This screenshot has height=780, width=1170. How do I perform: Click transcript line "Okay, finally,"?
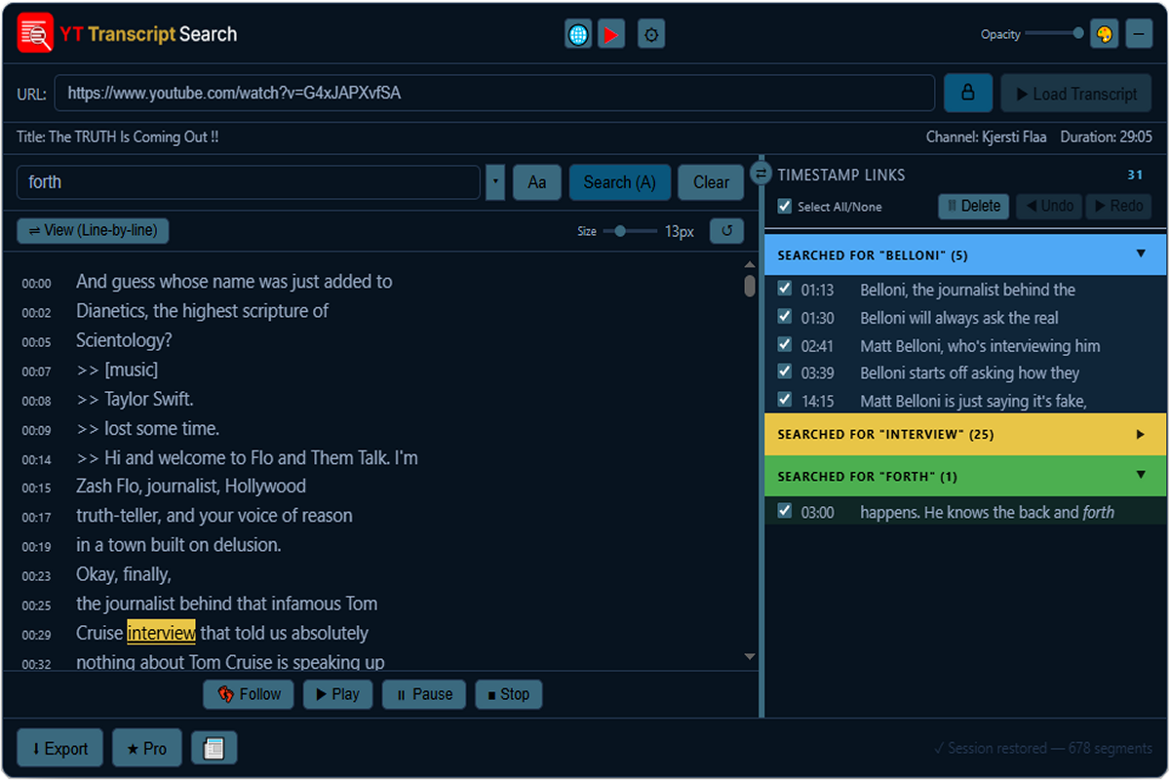pyautogui.click(x=124, y=574)
